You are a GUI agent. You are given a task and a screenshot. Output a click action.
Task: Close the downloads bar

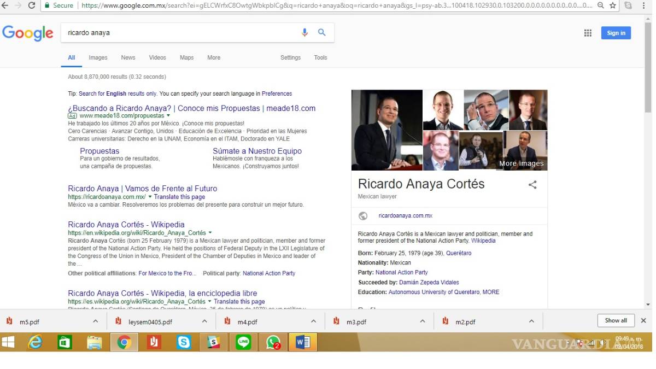[643, 321]
